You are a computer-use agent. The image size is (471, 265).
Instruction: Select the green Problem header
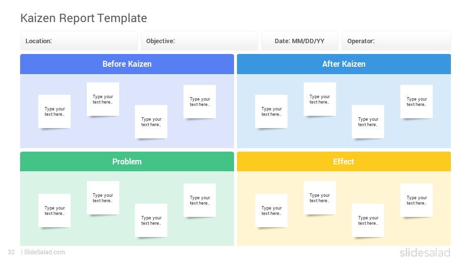tap(127, 161)
